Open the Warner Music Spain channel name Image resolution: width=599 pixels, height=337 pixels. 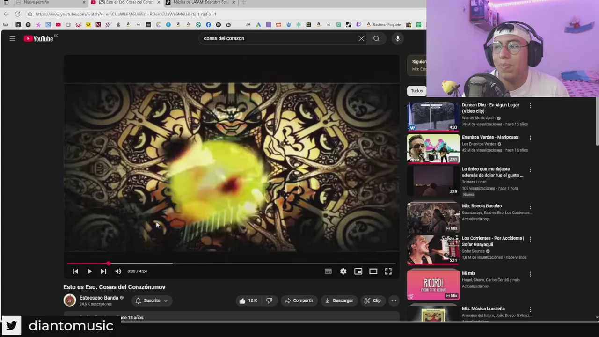(478, 118)
